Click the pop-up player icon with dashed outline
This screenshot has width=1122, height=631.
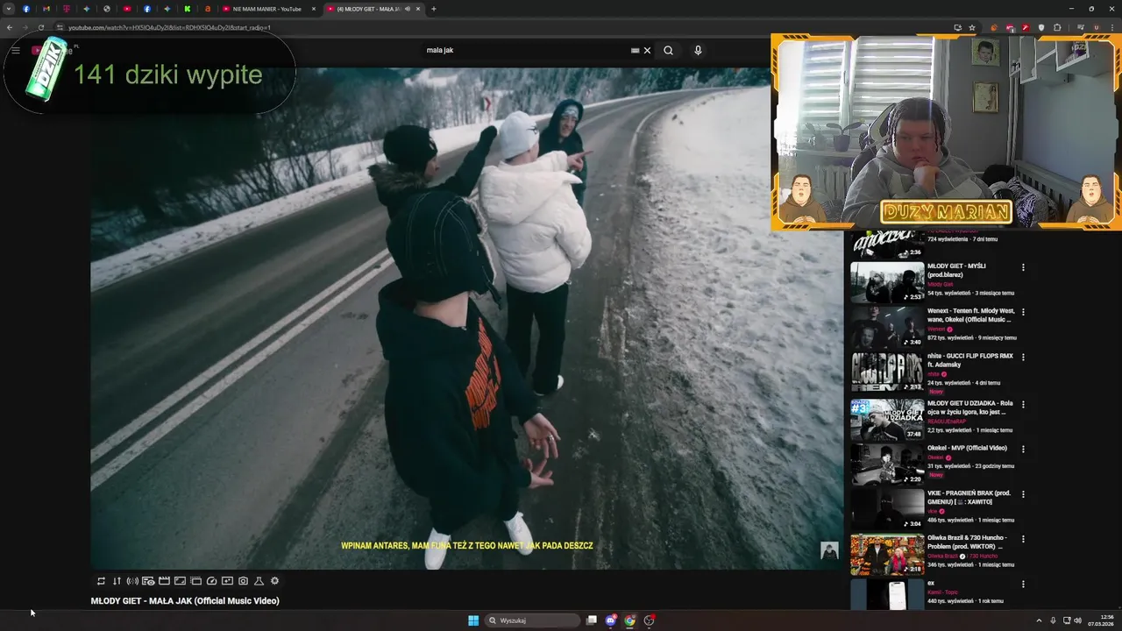point(195,581)
